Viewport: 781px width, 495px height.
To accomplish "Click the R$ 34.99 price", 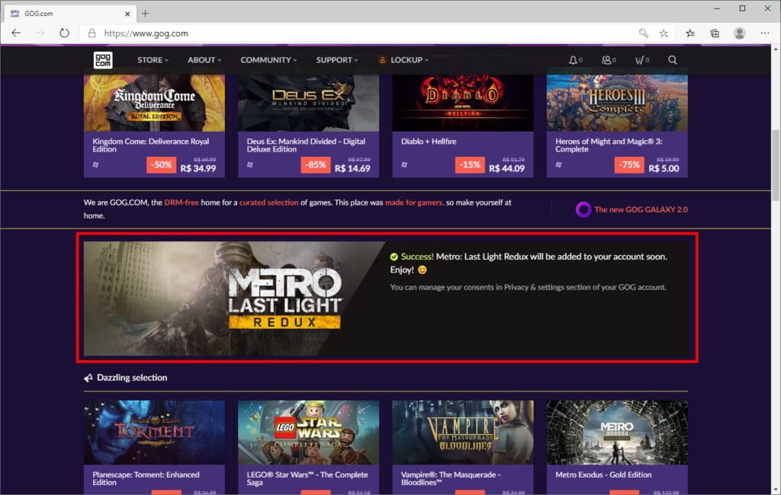I will pos(198,168).
